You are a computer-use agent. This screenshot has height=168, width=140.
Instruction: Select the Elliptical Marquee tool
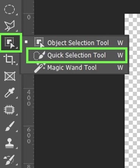pos(10,9)
